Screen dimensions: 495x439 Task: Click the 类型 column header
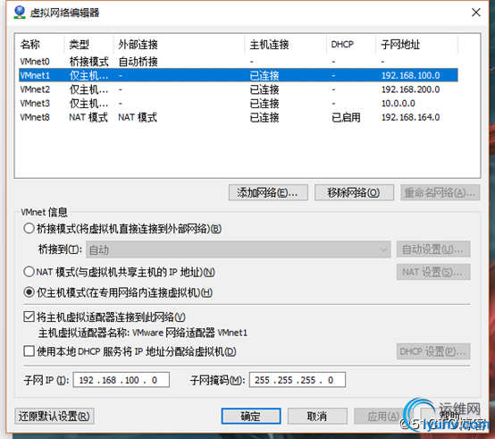[89, 44]
